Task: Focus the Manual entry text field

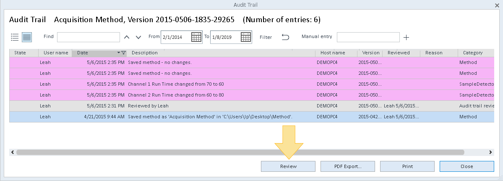Action: (368, 37)
